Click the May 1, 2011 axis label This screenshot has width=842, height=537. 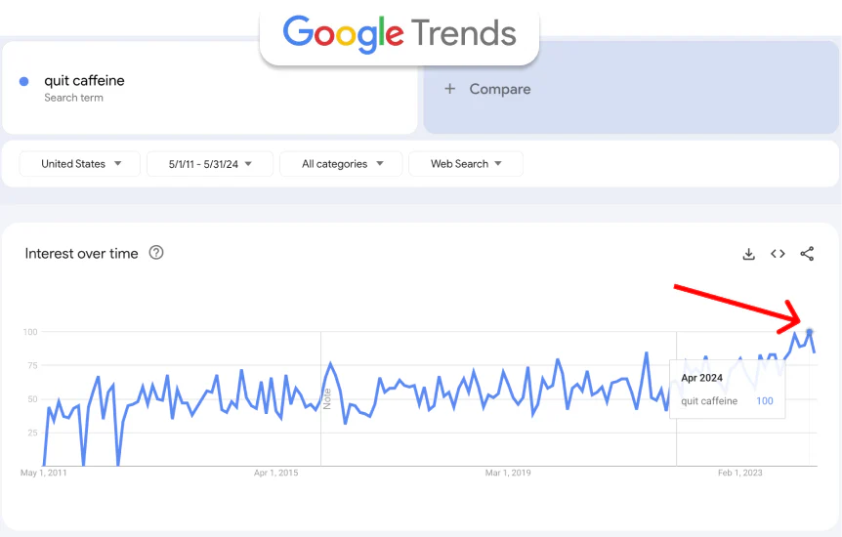44,474
